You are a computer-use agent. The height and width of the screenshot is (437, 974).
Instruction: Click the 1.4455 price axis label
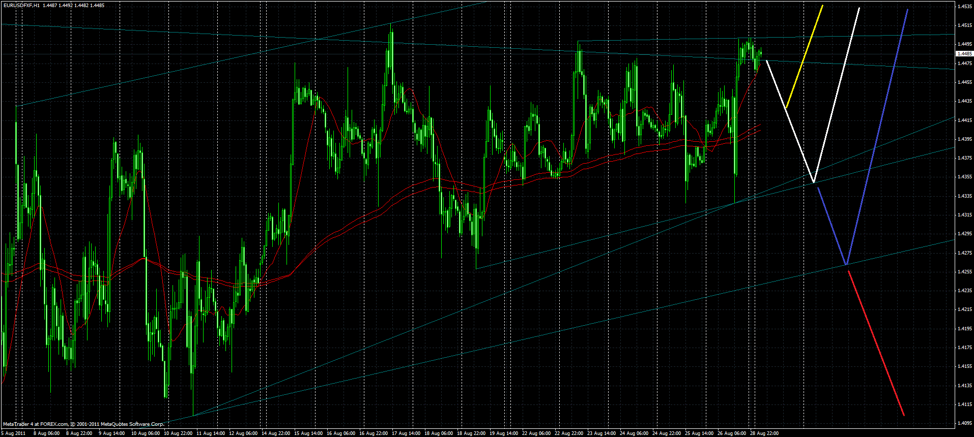[964, 82]
